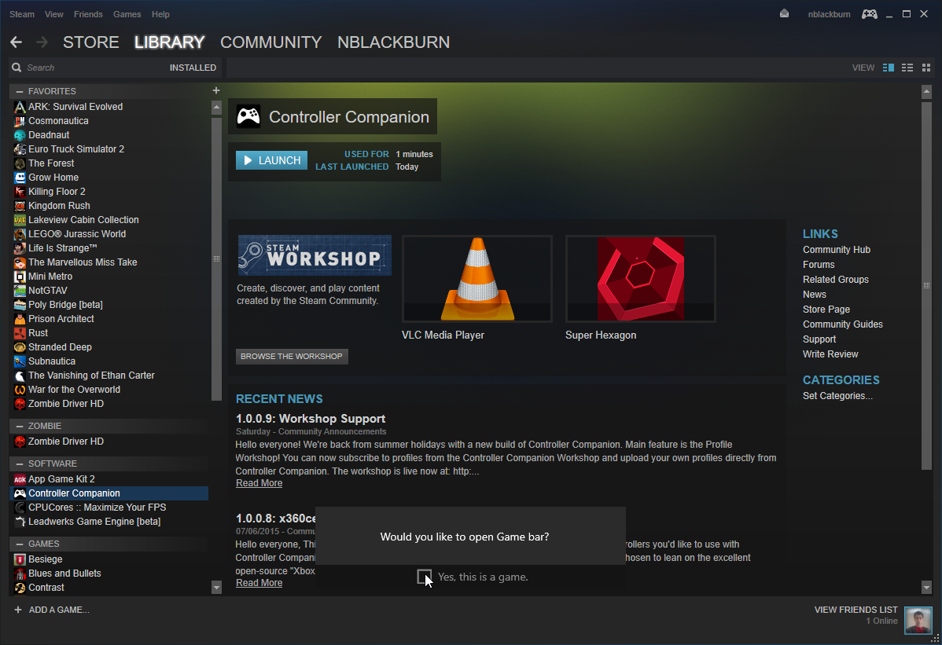942x645 pixels.
Task: Click the back navigation arrow
Action: pyautogui.click(x=17, y=42)
